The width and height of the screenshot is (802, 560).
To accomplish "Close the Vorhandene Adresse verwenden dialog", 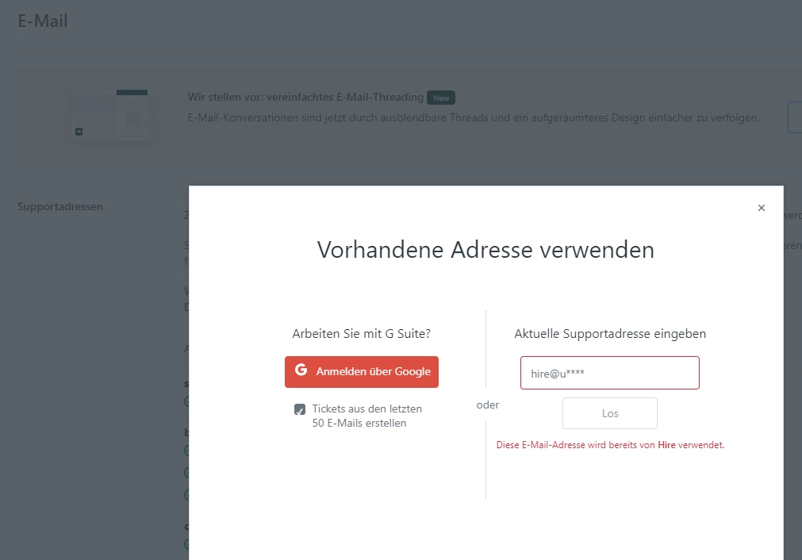I will [761, 208].
